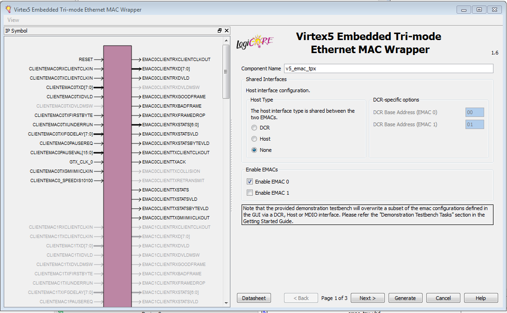Click the disabled Back button

(301, 298)
